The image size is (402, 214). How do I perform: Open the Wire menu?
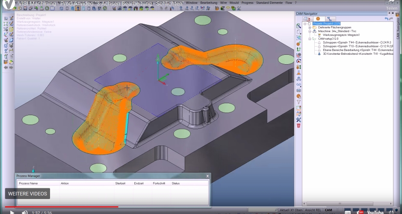pyautogui.click(x=223, y=3)
